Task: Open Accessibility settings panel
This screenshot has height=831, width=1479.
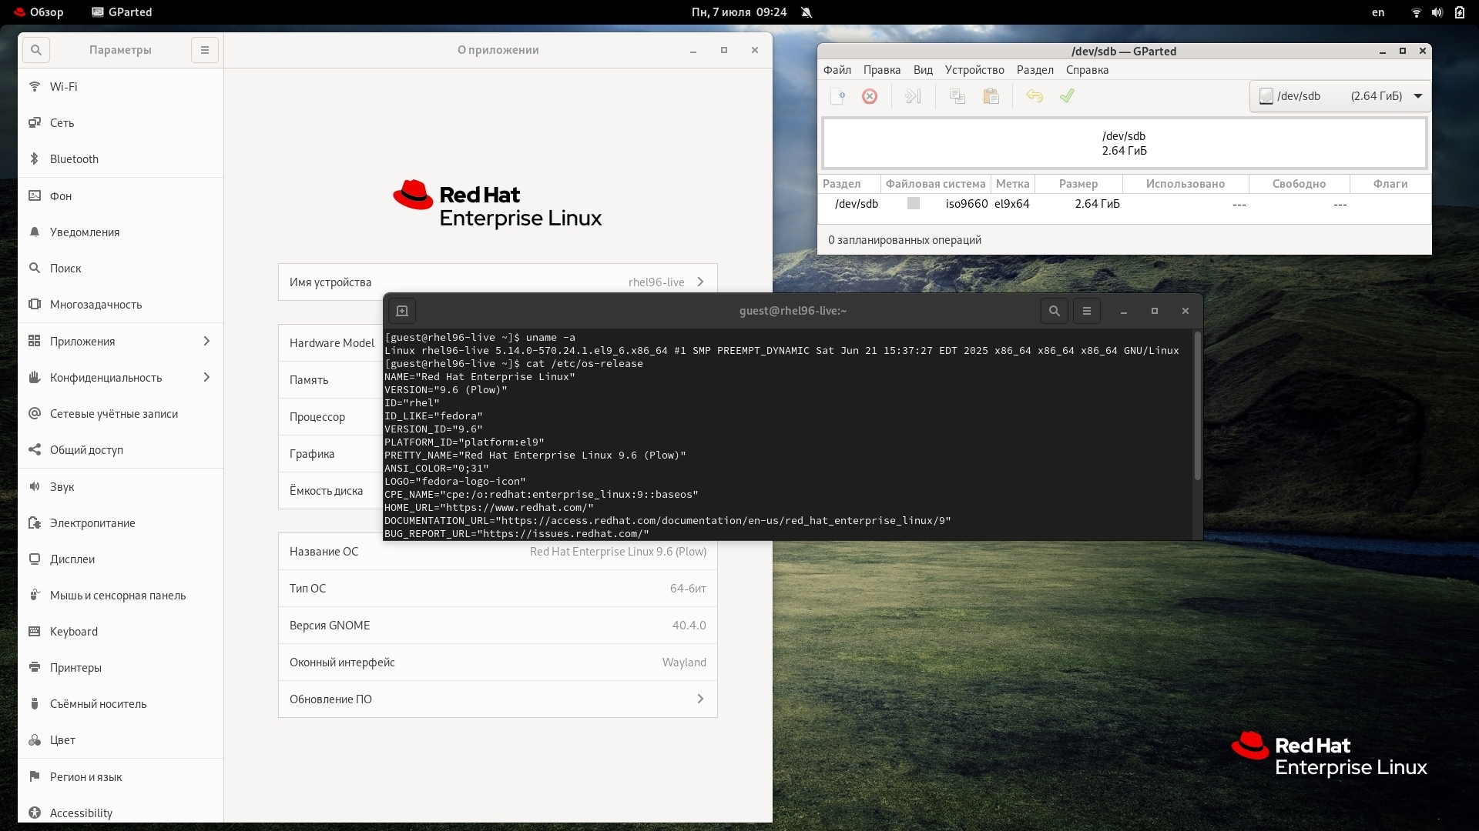Action: click(121, 813)
